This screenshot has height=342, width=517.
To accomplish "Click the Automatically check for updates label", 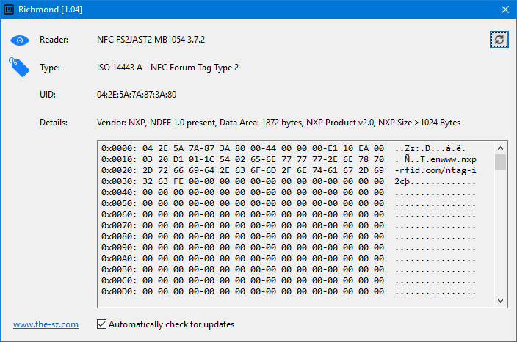I will coord(171,324).
